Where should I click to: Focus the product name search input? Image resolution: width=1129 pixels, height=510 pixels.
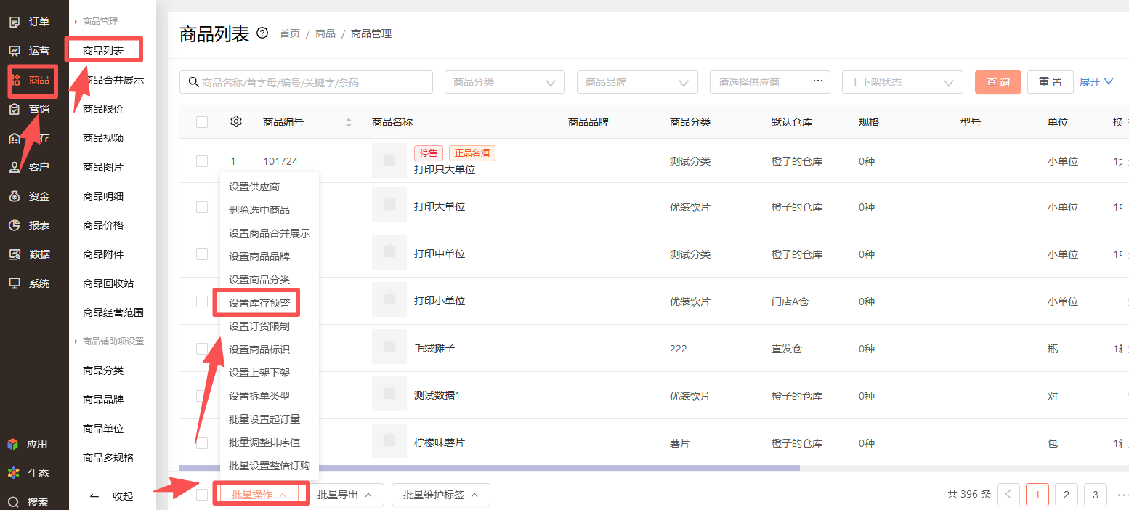[306, 82]
